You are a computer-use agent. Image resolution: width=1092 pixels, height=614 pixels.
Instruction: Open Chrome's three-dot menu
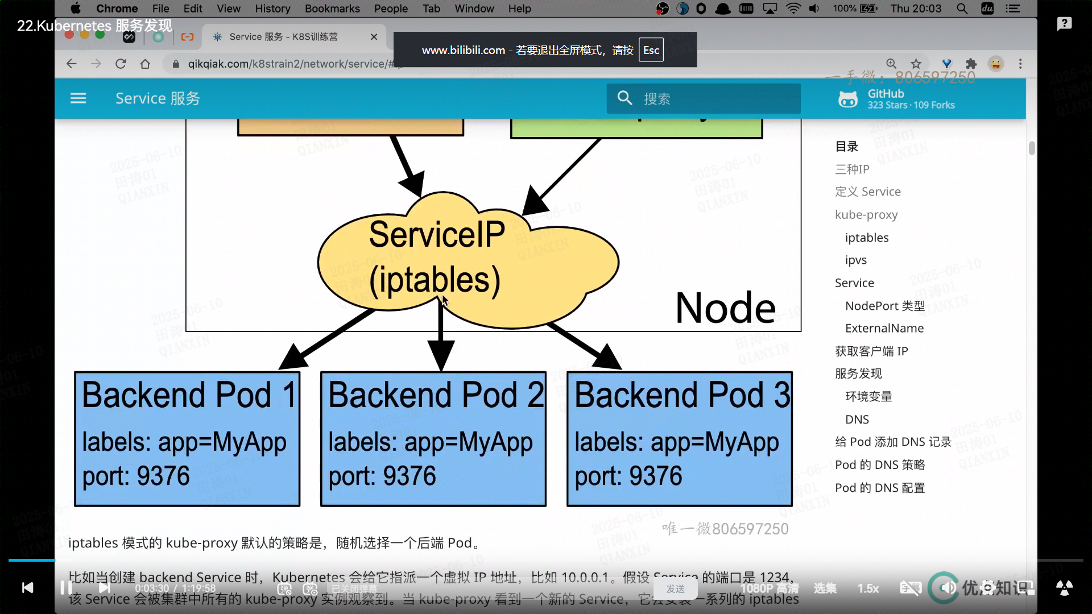tap(1020, 64)
